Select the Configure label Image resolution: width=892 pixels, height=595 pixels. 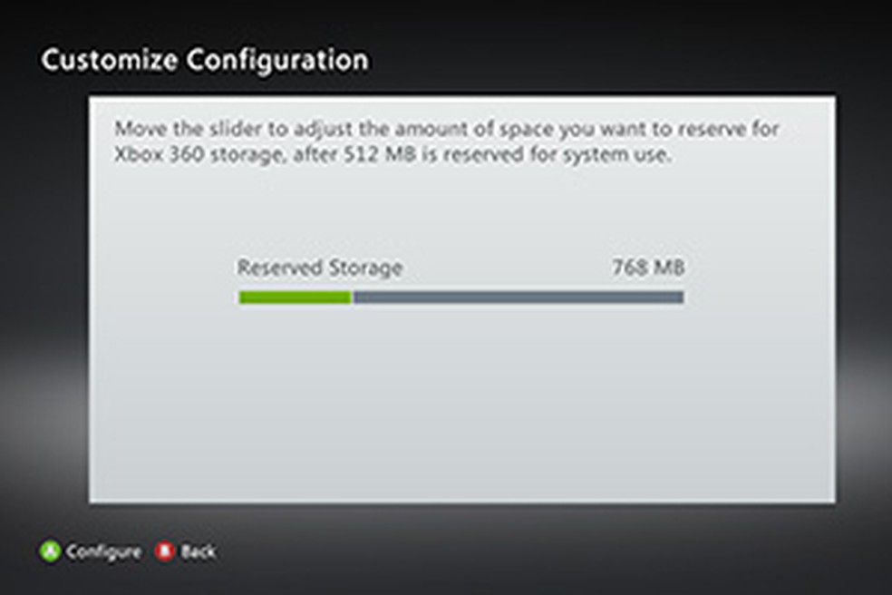pos(103,551)
